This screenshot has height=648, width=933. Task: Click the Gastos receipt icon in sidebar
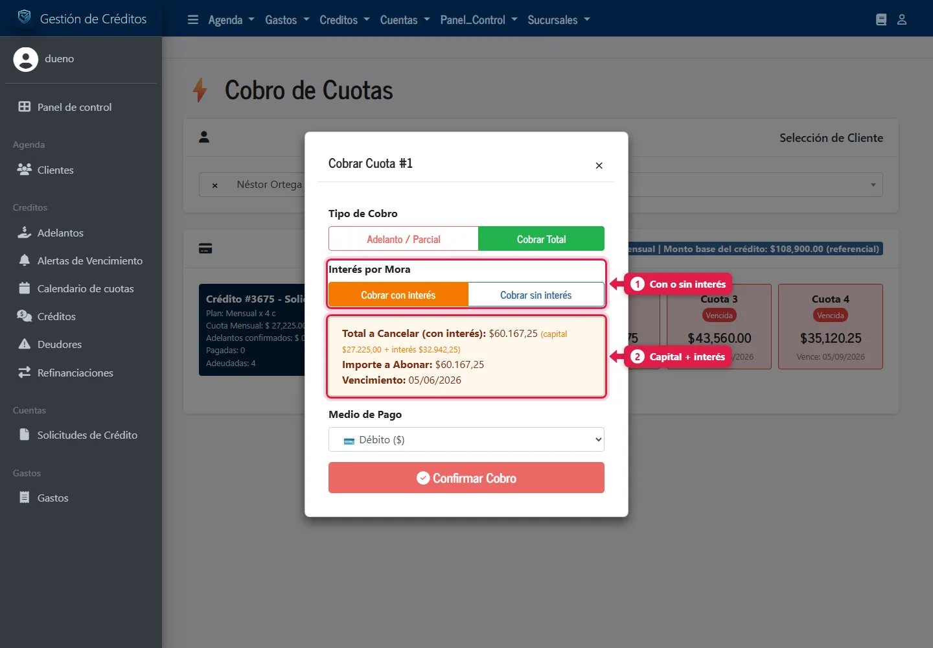tap(25, 498)
